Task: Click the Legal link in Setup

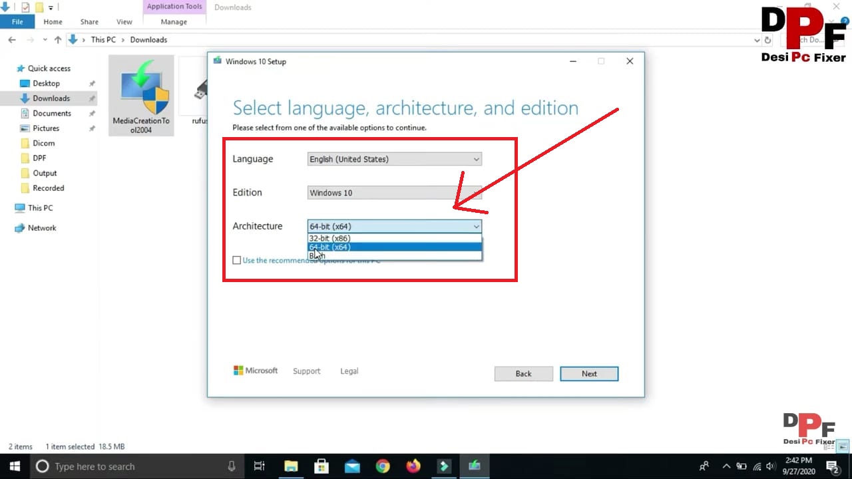Action: pos(349,371)
